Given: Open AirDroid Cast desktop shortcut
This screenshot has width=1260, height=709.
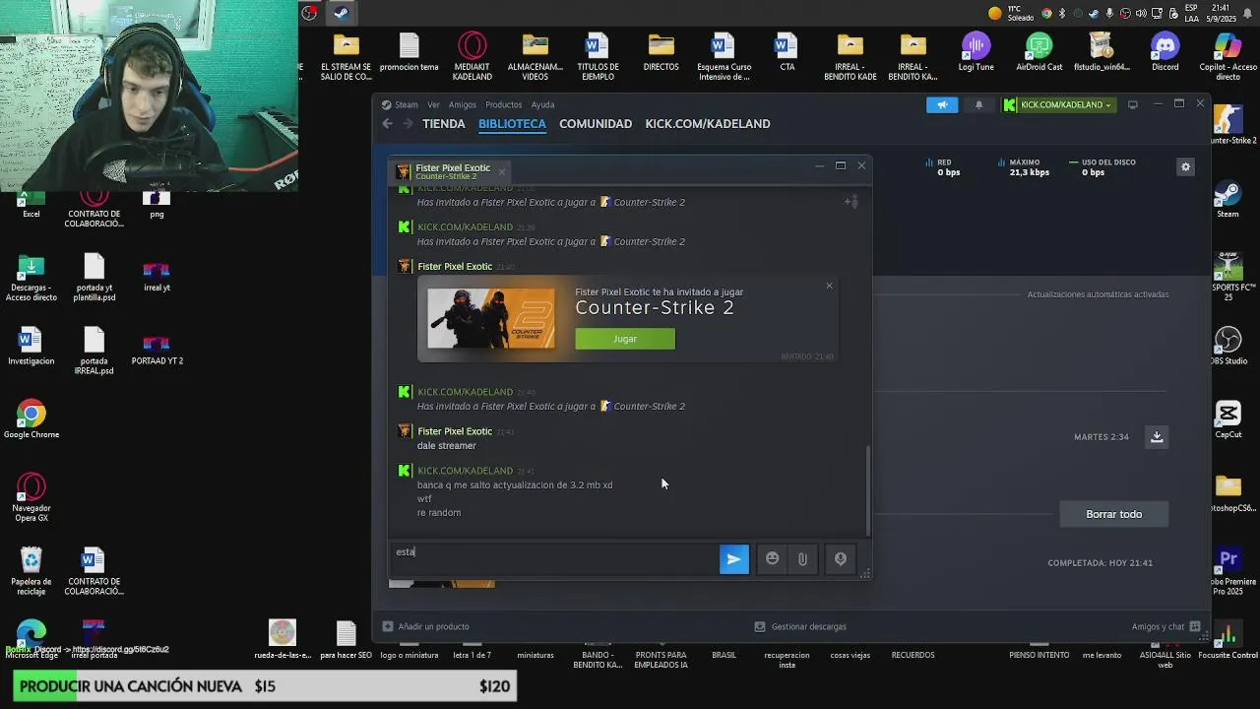Looking at the screenshot, I should [x=1039, y=51].
